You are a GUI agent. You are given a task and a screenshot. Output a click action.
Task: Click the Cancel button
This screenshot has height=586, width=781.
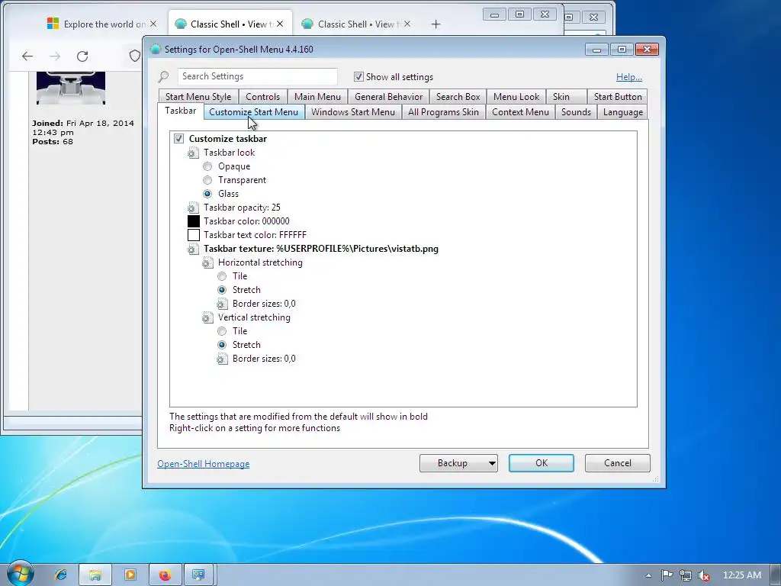[x=618, y=463]
